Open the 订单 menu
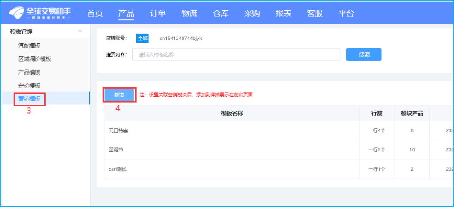 click(x=158, y=14)
